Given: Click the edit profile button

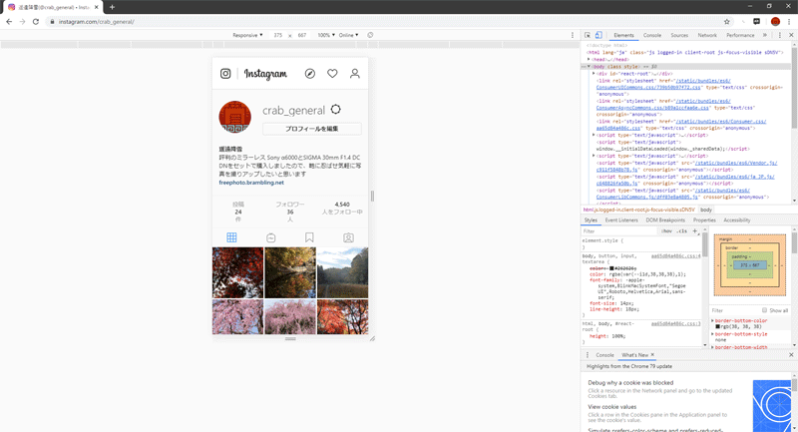Looking at the screenshot, I should 312,129.
